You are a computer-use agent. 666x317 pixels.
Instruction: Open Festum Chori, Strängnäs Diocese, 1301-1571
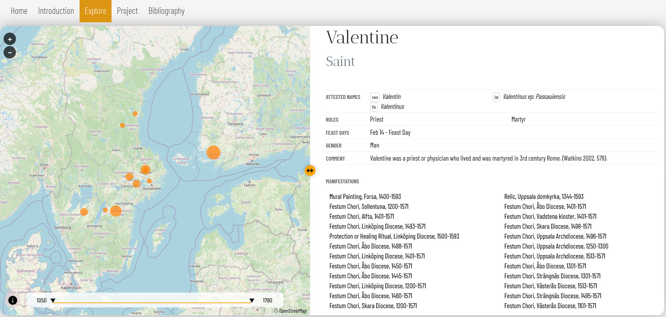click(x=552, y=276)
